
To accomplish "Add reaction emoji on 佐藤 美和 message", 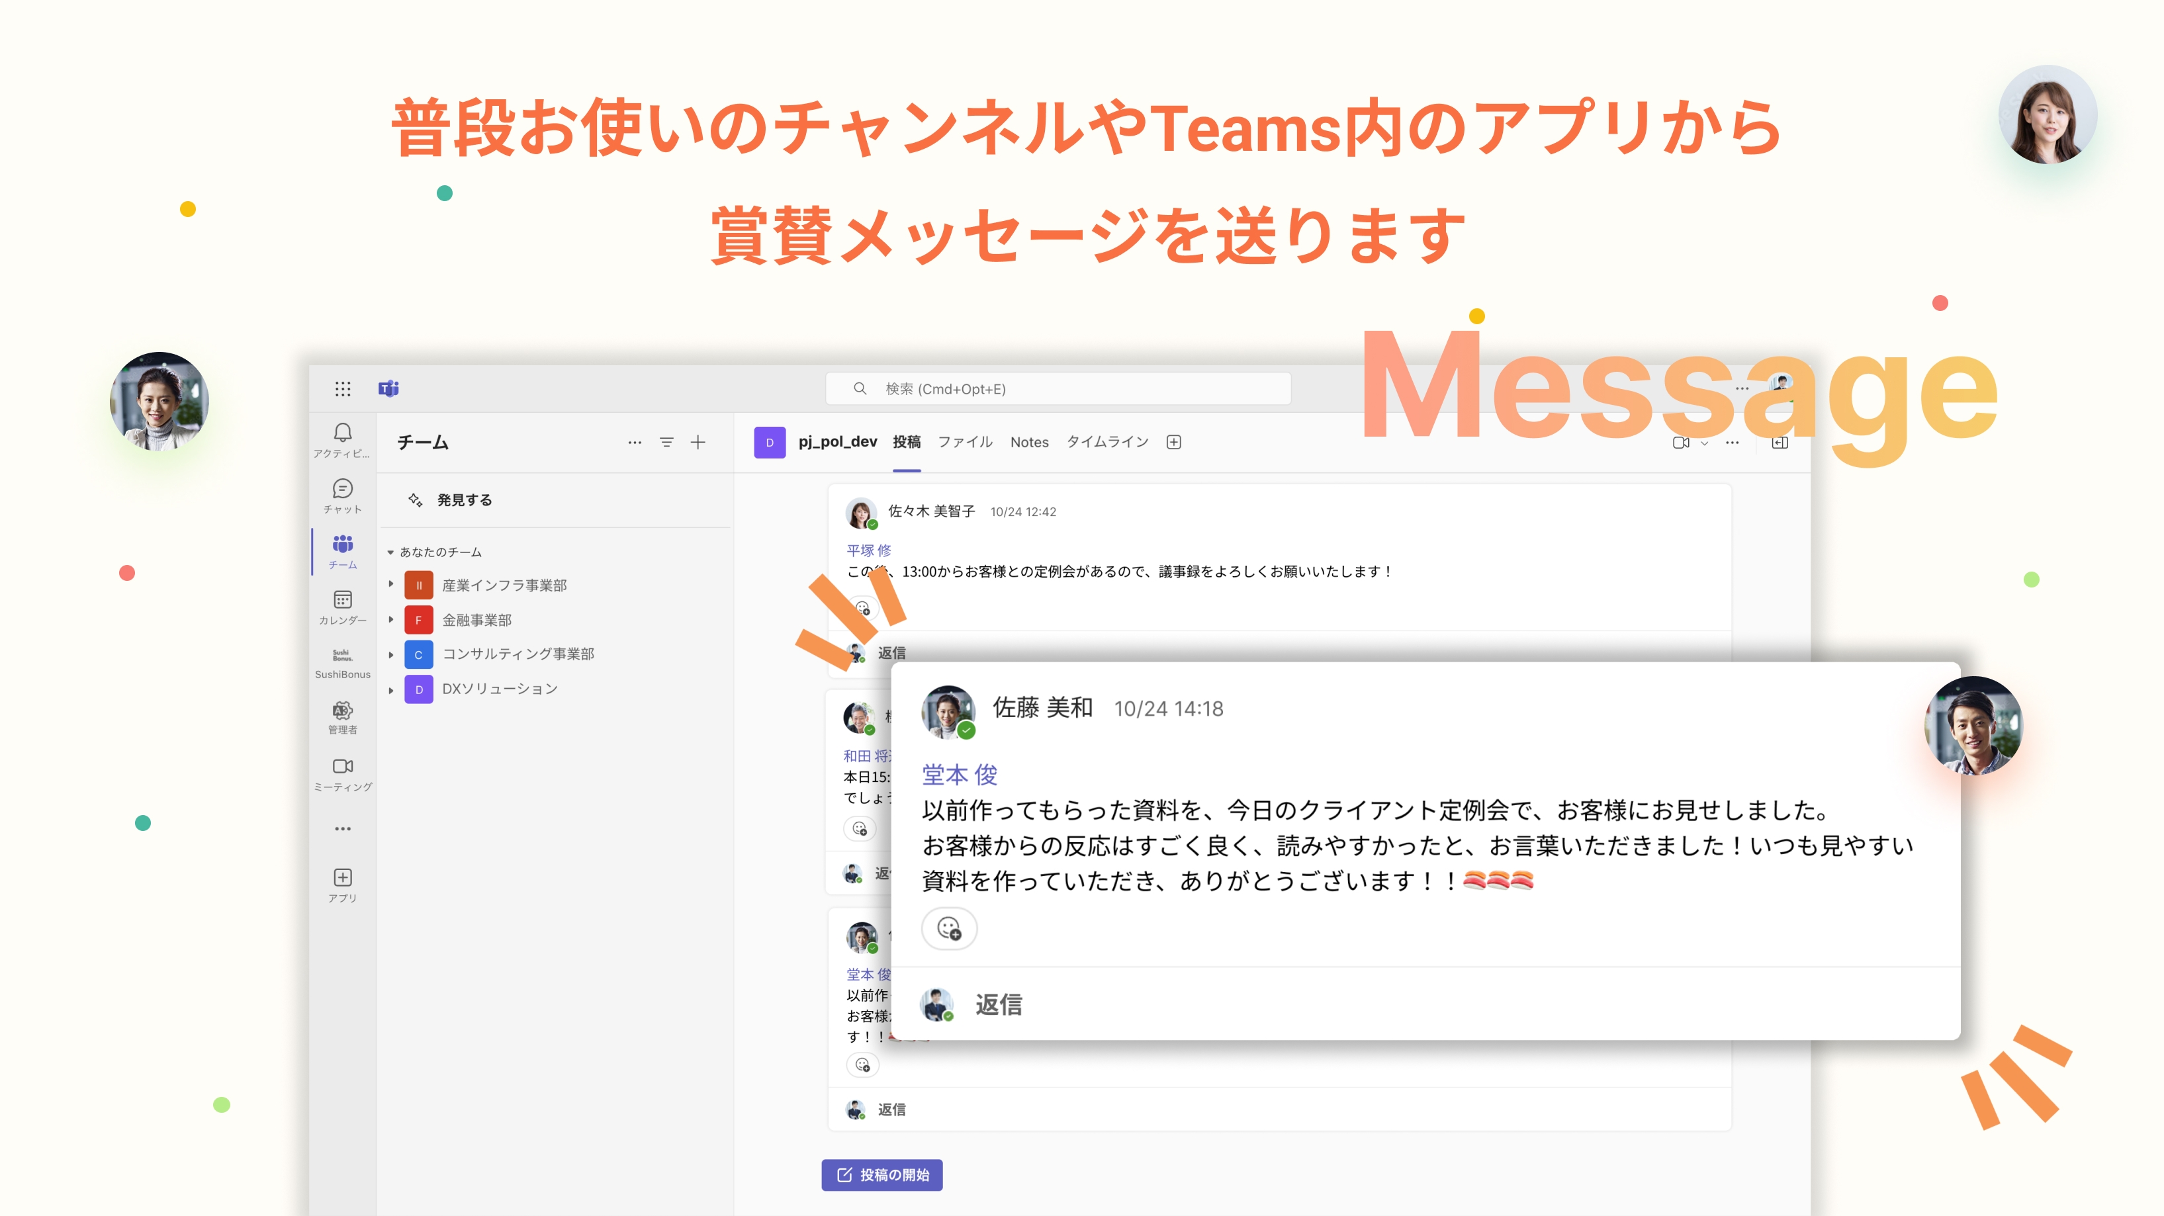I will click(949, 929).
